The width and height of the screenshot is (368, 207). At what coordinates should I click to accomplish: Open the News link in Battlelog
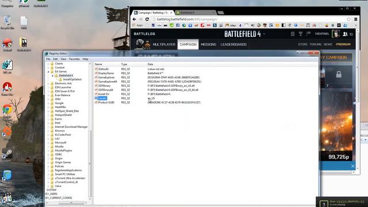point(328,44)
